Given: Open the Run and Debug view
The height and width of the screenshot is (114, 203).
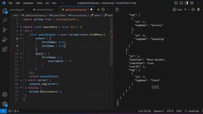Looking at the screenshot, I should click(x=5, y=40).
